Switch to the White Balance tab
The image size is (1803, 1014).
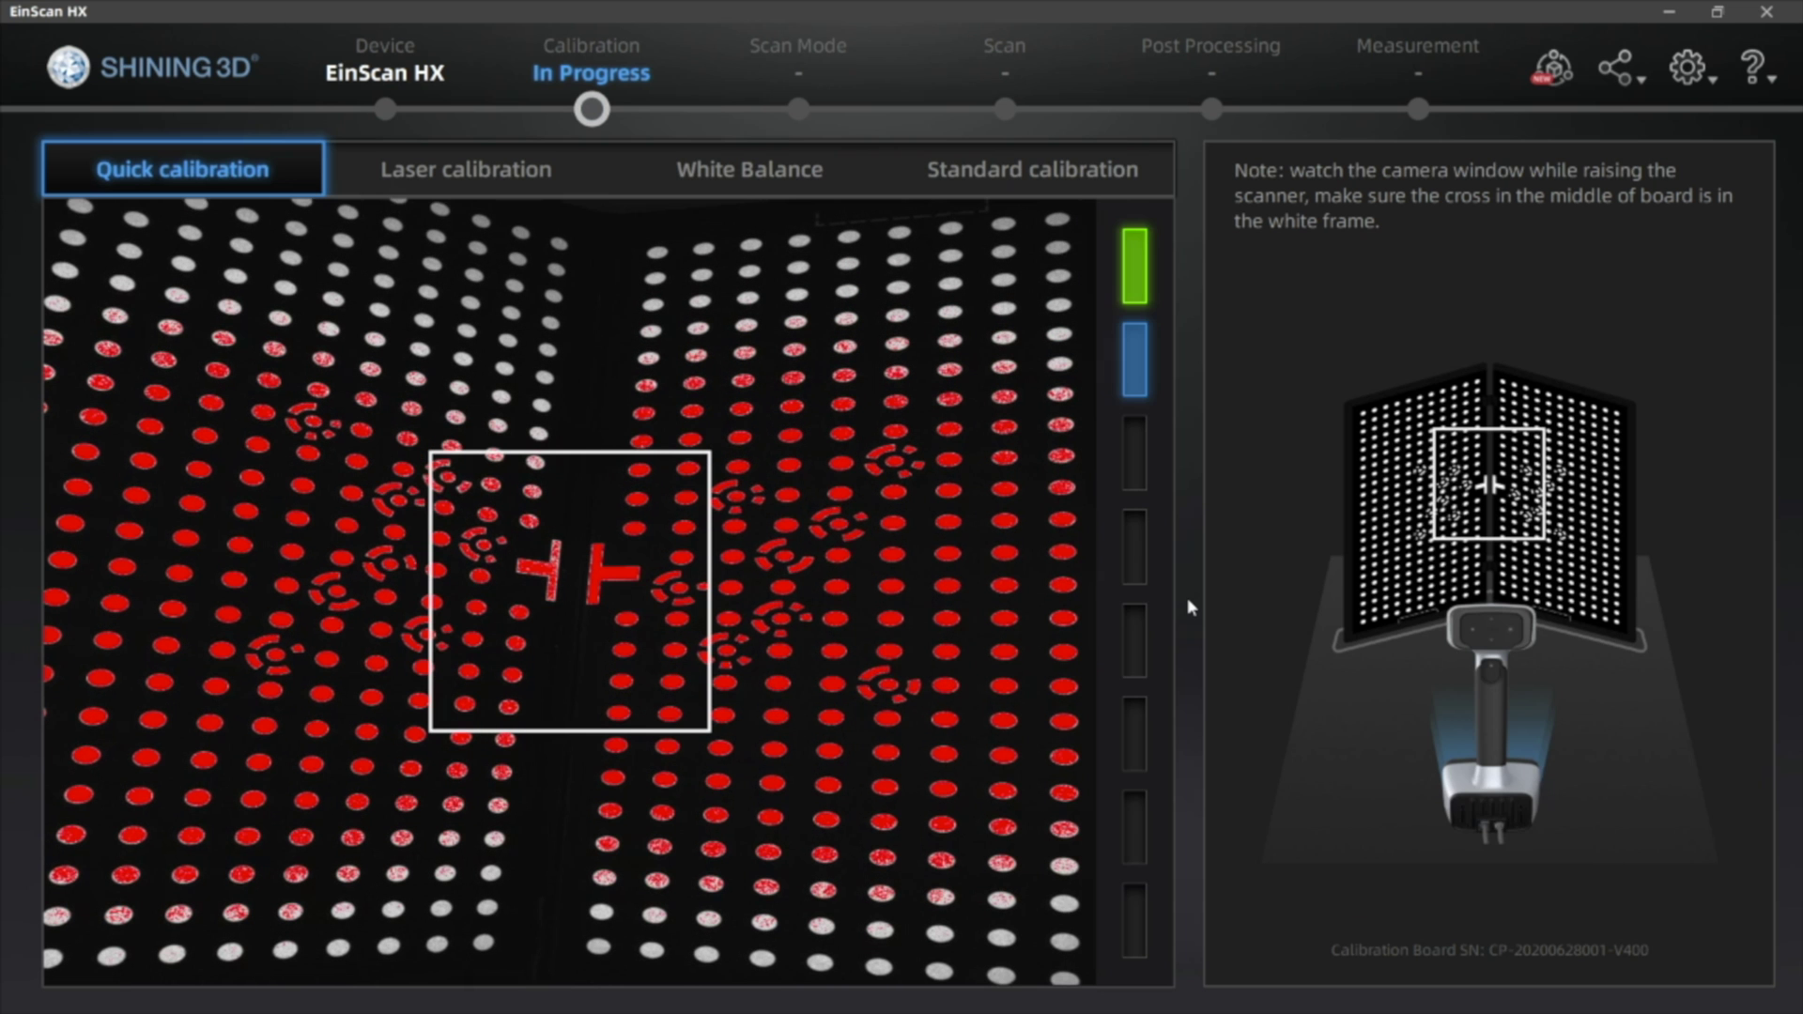coord(749,169)
